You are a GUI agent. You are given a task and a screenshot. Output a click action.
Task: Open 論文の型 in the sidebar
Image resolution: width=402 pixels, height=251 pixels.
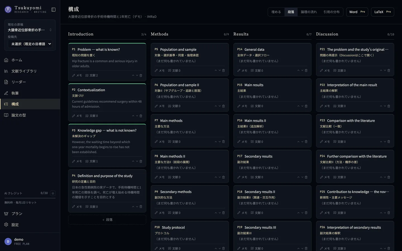[x=30, y=115]
